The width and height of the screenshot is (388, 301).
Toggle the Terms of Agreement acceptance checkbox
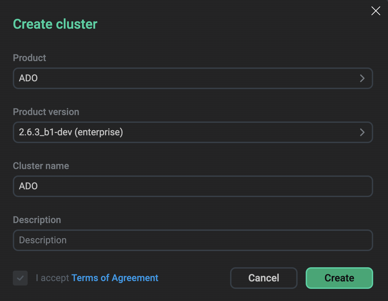(x=20, y=278)
